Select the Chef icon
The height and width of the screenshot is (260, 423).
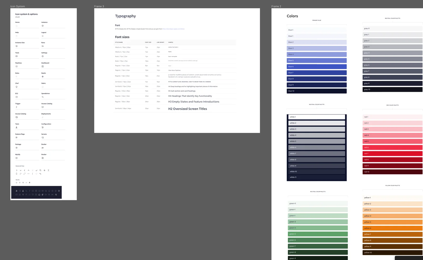[x=16, y=87]
